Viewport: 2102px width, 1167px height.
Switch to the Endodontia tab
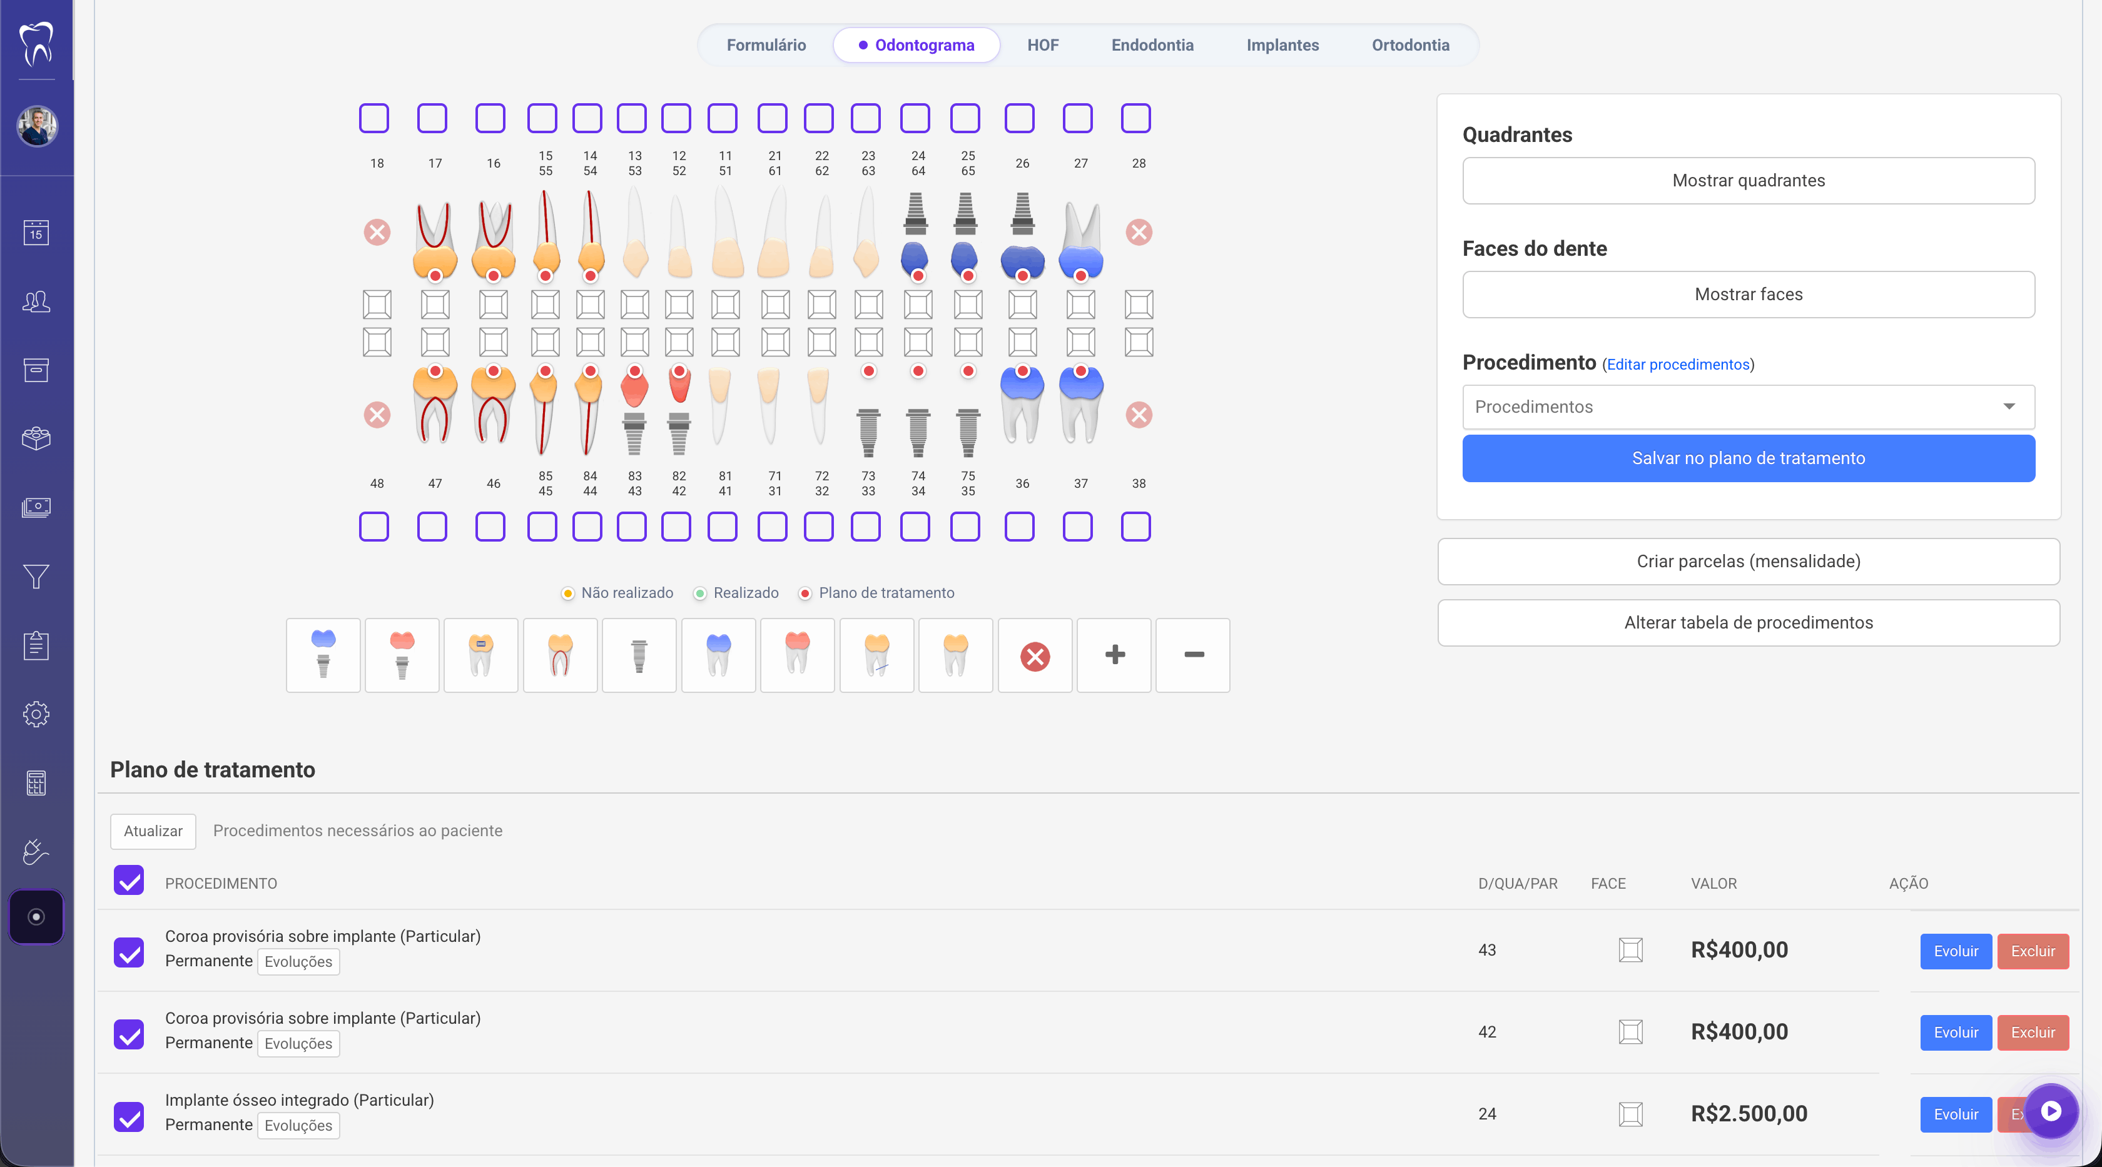pyautogui.click(x=1151, y=45)
